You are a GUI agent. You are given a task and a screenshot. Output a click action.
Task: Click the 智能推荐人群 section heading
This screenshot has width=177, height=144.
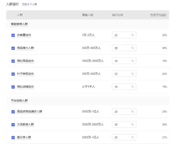click(x=19, y=24)
